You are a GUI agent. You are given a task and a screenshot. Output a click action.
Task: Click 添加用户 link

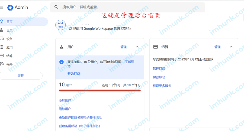(x=65, y=100)
